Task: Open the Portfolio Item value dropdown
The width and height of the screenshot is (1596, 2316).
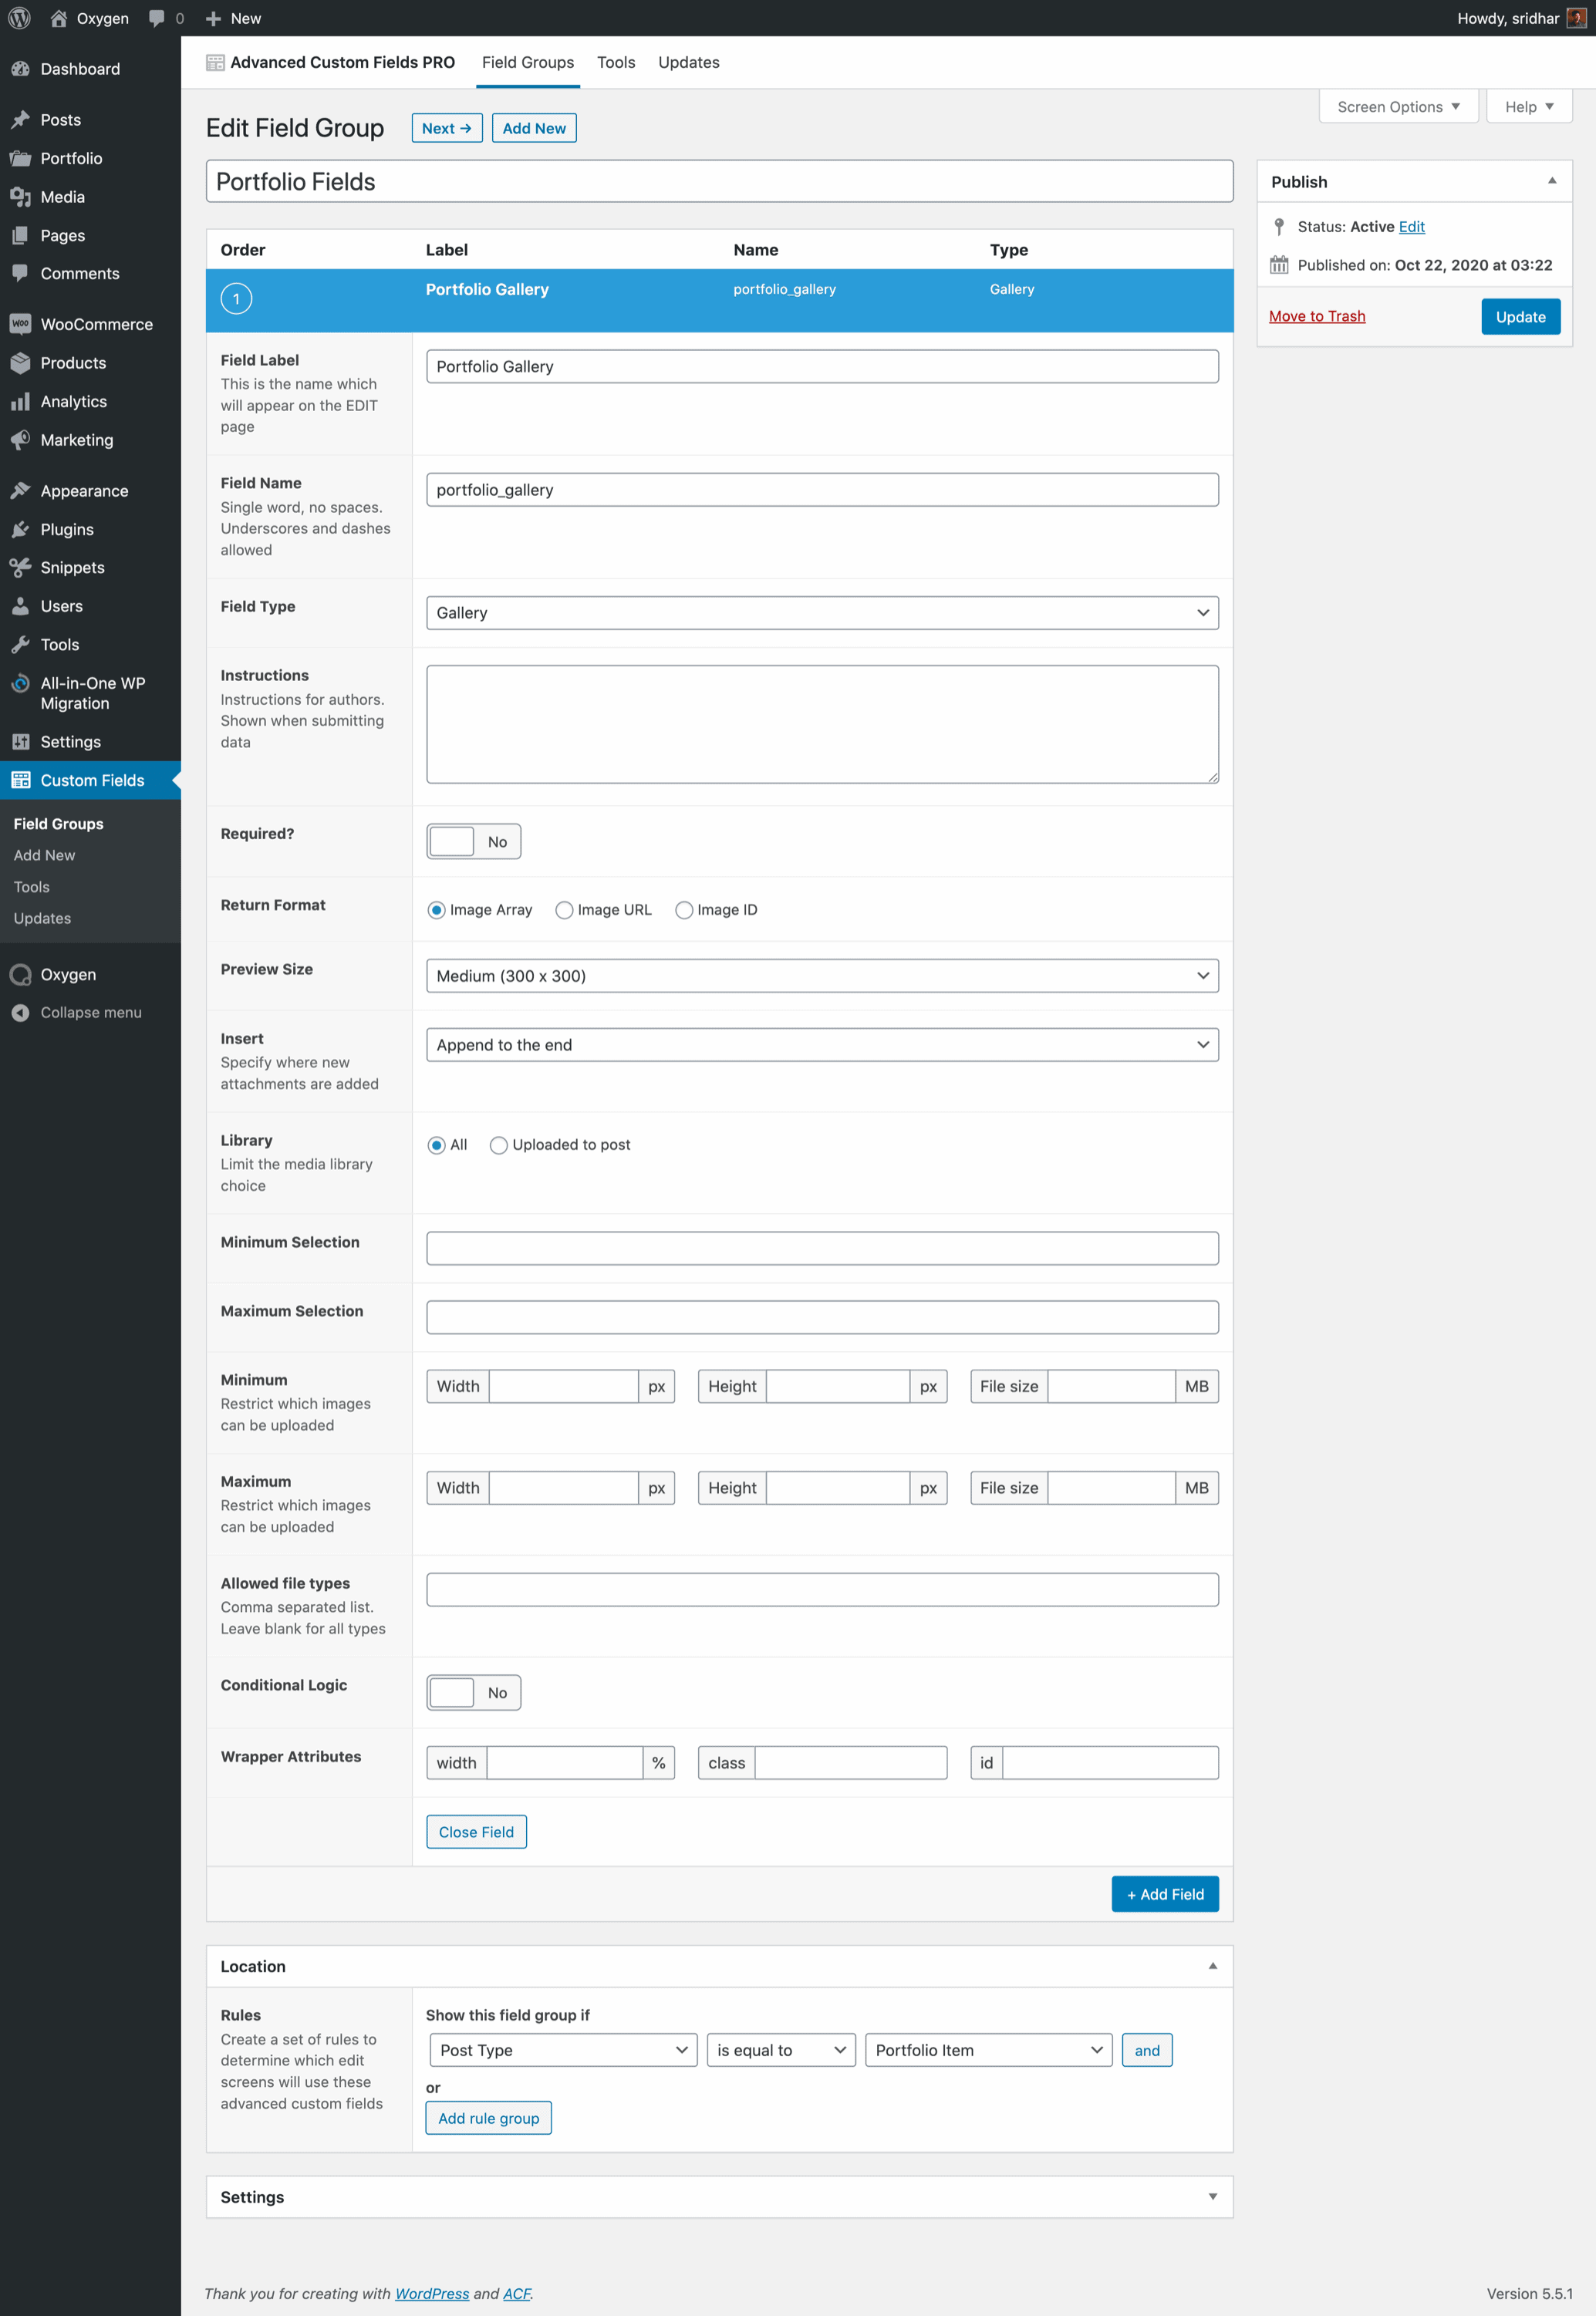Action: 988,2050
